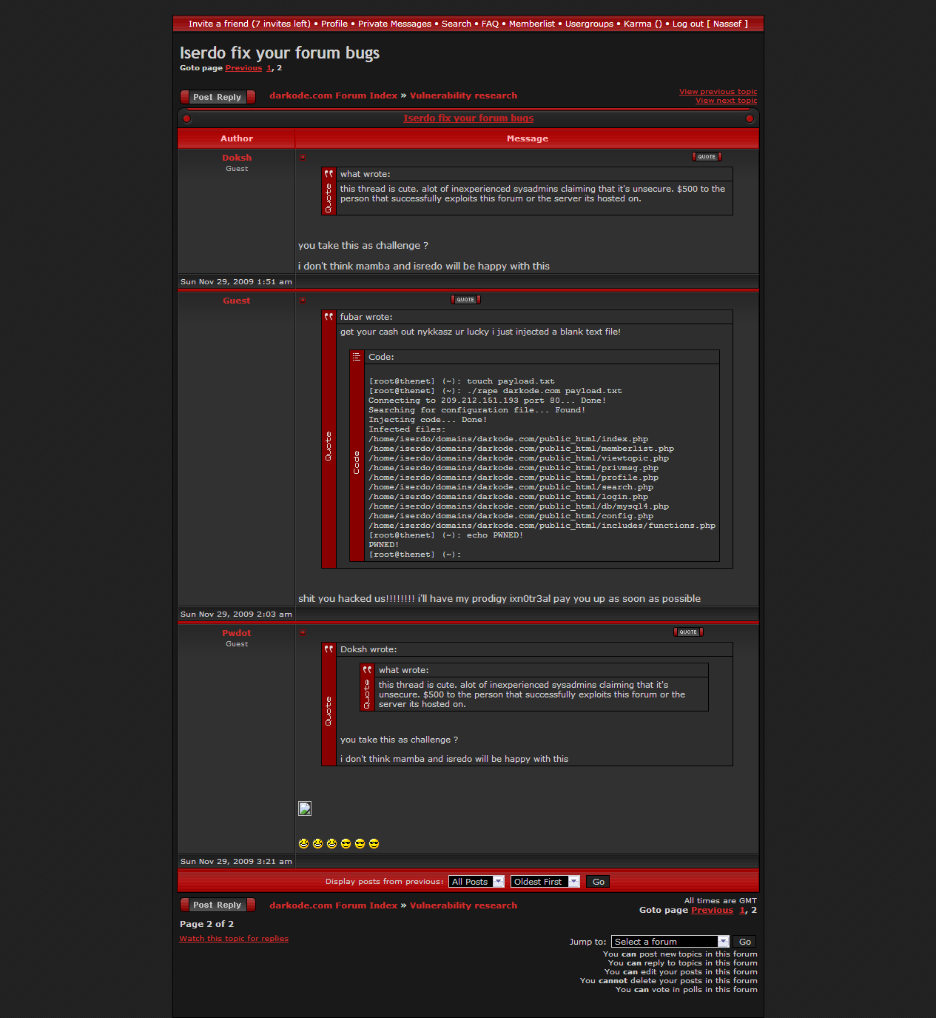Open Memberlist in the top navigation
Viewport: 936px width, 1018px height.
click(531, 24)
